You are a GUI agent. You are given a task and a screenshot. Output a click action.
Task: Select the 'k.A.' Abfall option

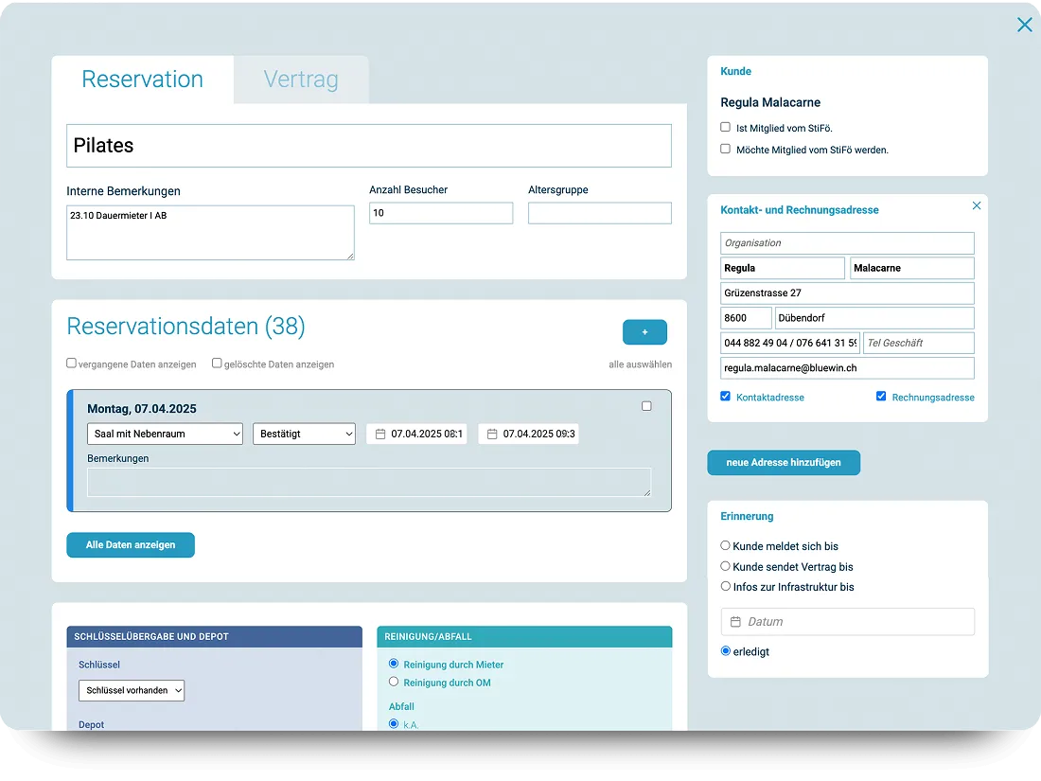[x=394, y=724]
